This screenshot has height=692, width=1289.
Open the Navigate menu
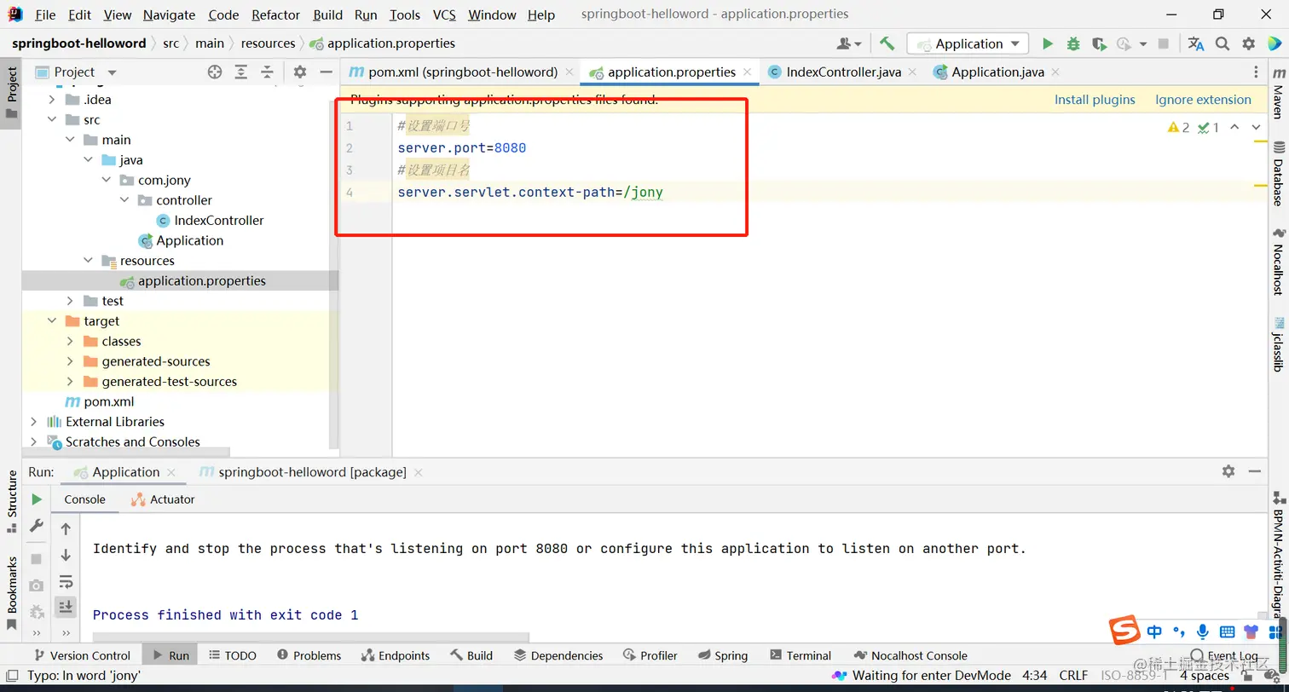point(169,14)
